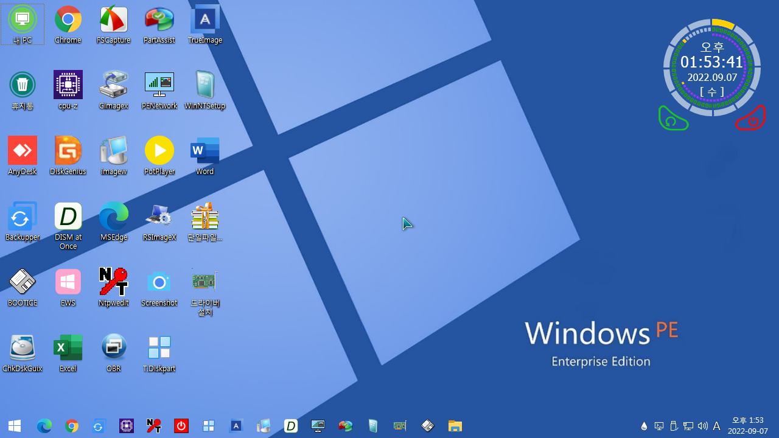Open the console monitor tray icon
Screen dimensions: 779x438
coord(659,426)
